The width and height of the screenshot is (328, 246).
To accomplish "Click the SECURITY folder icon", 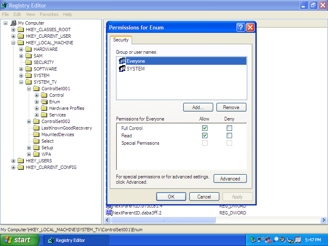I will pyautogui.click(x=28, y=62).
